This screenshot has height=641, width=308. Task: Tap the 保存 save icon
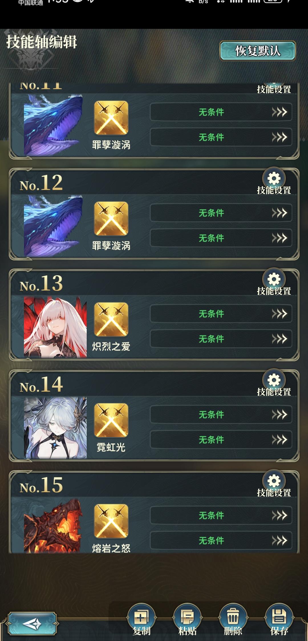[279, 618]
